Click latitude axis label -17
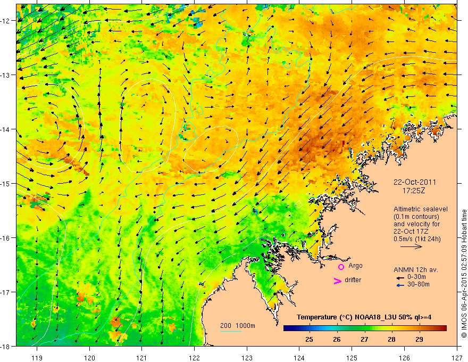Viewport: 468px width, 362px height. (x=6, y=292)
